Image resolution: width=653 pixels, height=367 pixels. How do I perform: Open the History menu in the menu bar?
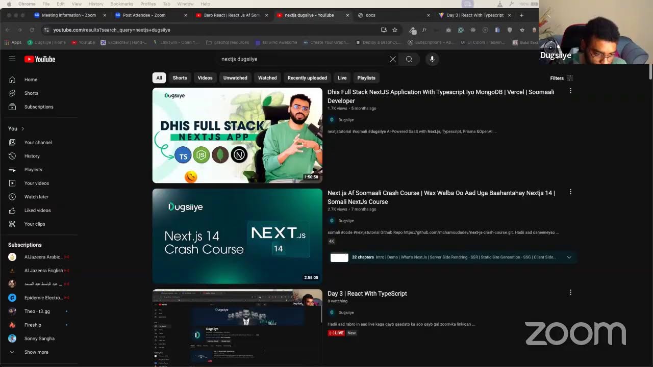coord(96,4)
